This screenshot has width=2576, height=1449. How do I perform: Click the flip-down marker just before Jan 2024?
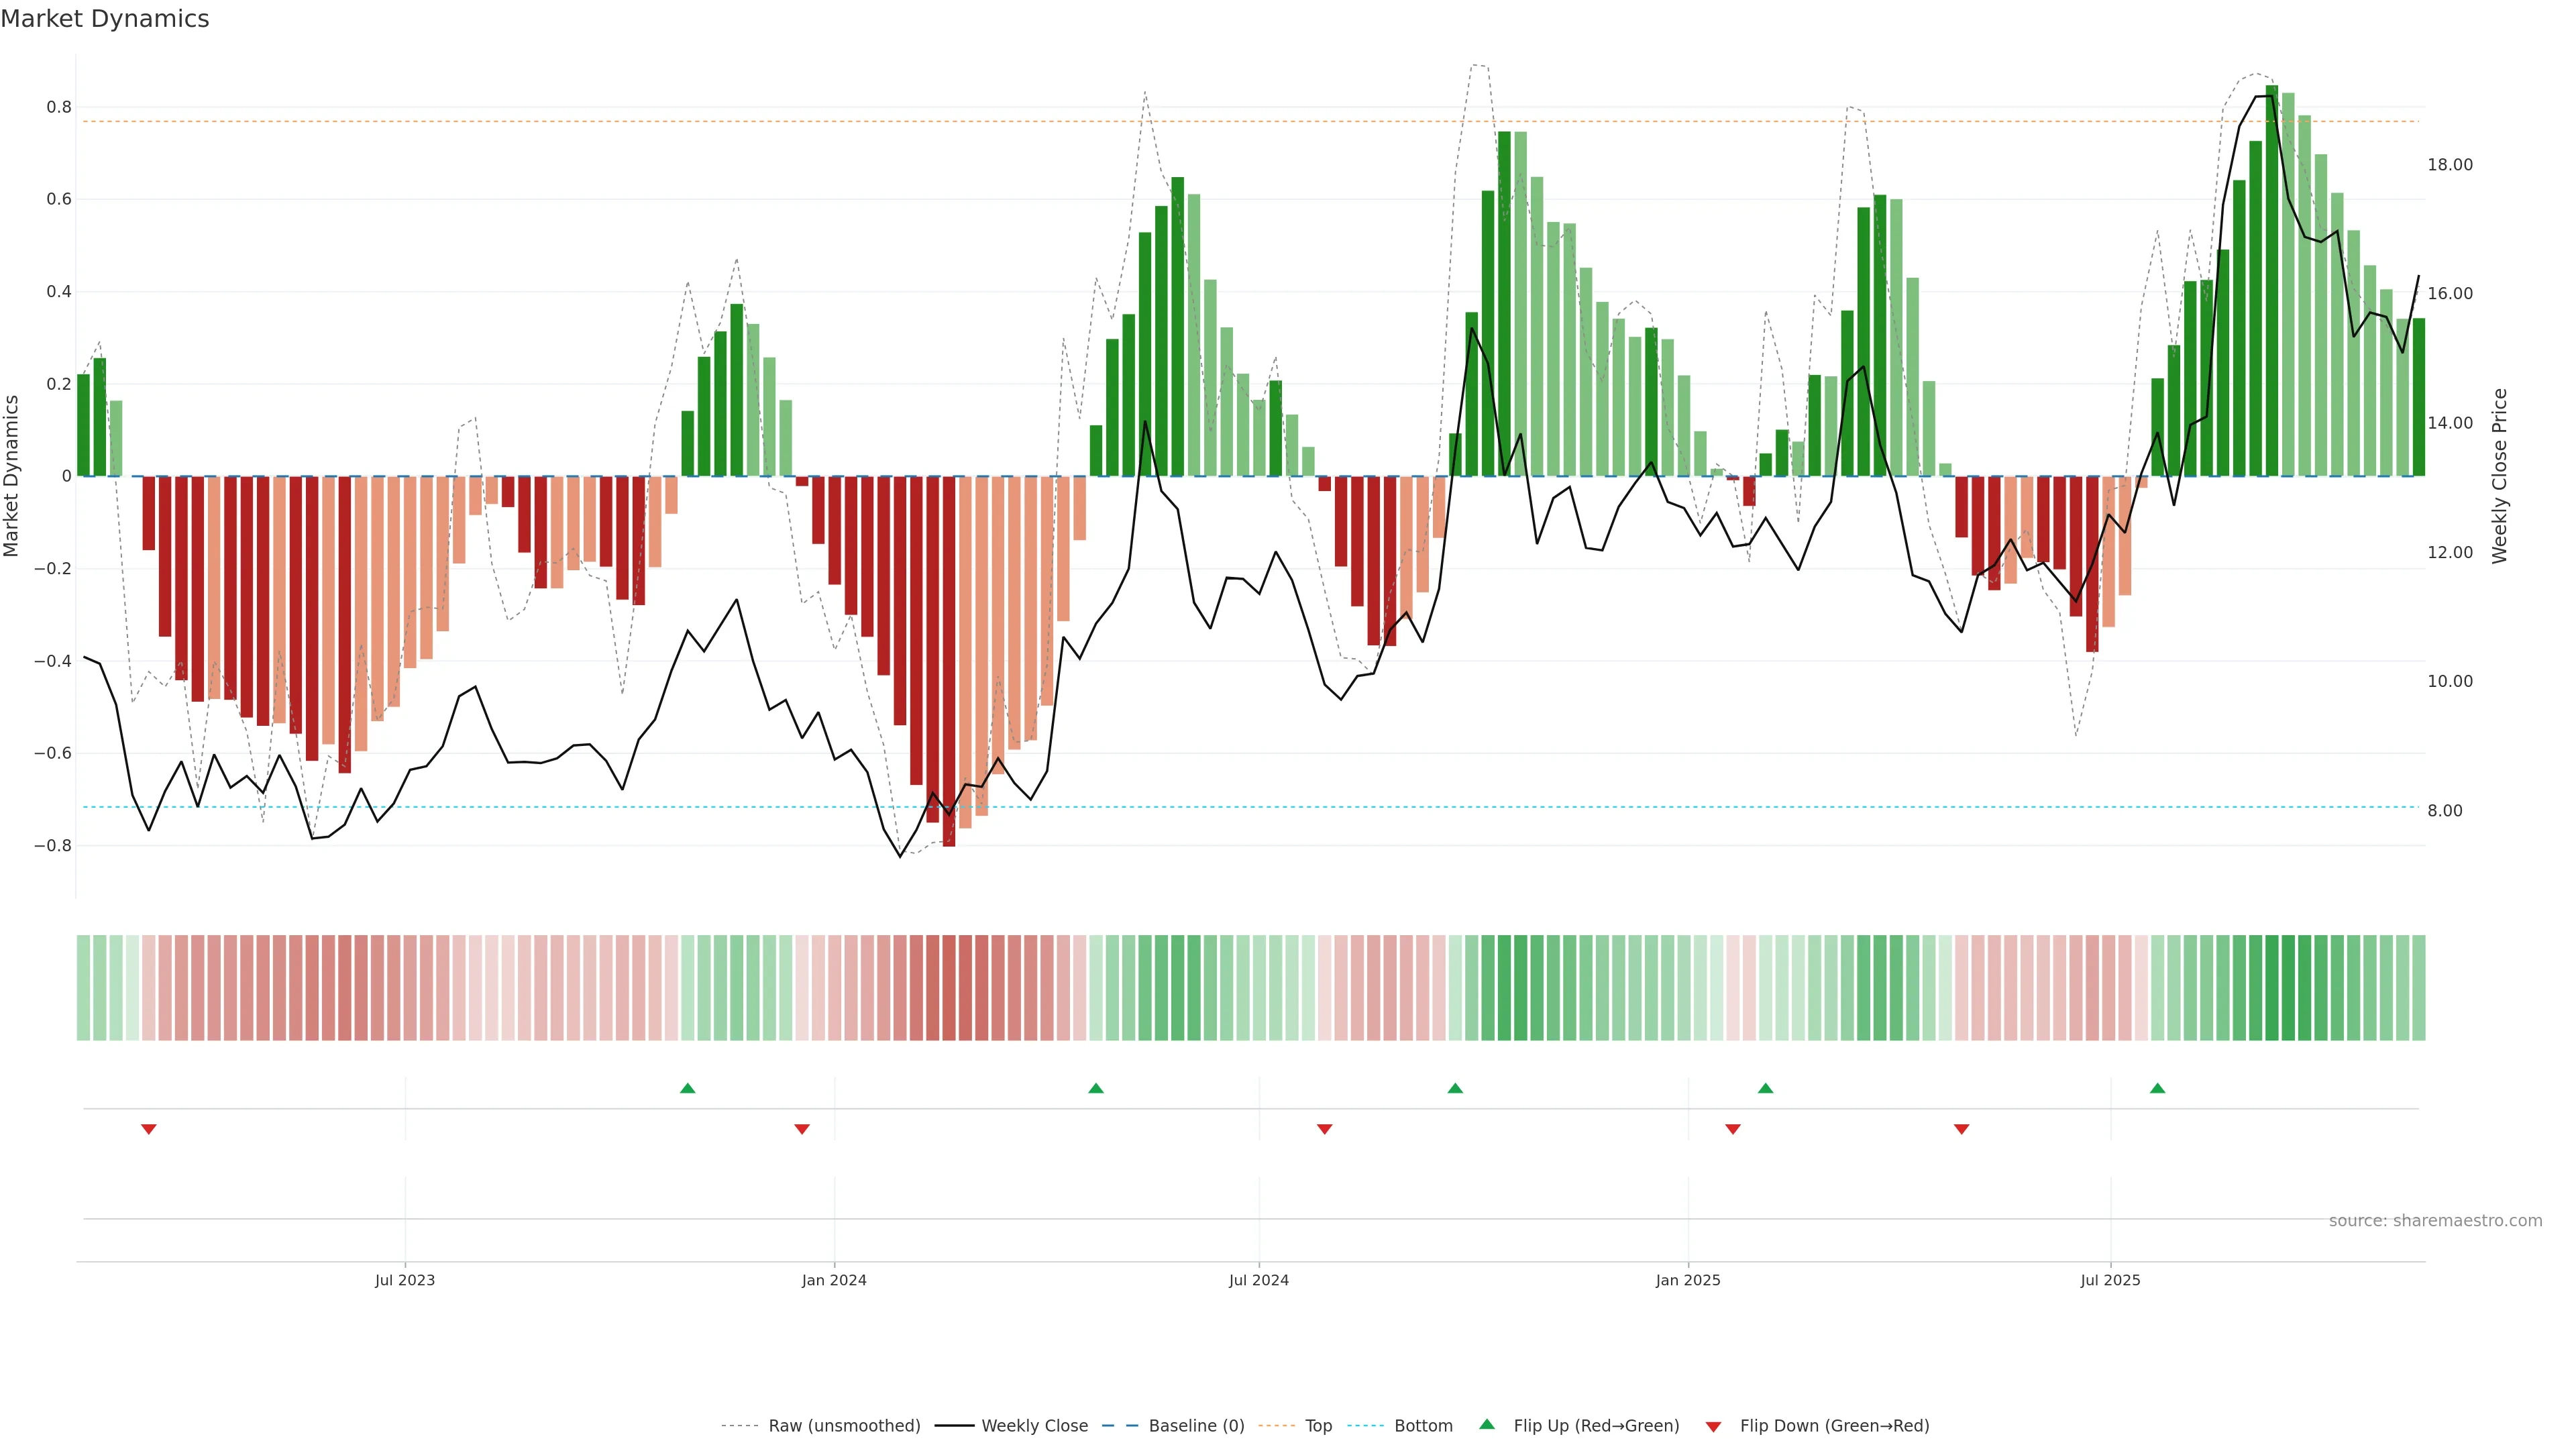coord(802,1129)
